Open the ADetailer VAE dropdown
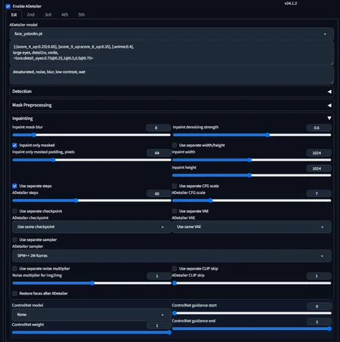340x342 pixels. pyautogui.click(x=252, y=226)
